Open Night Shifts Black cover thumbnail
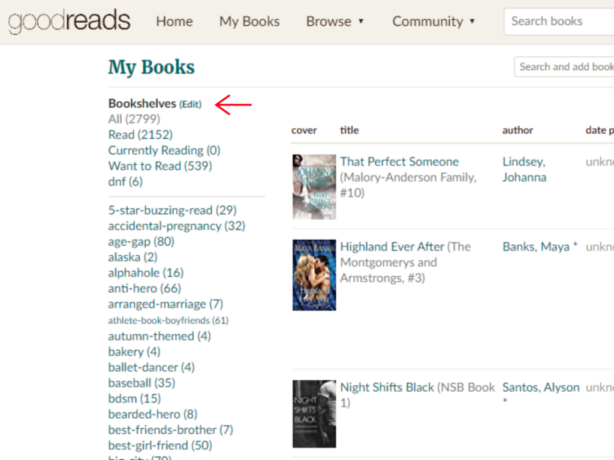Image resolution: width=614 pixels, height=460 pixels. (x=314, y=414)
